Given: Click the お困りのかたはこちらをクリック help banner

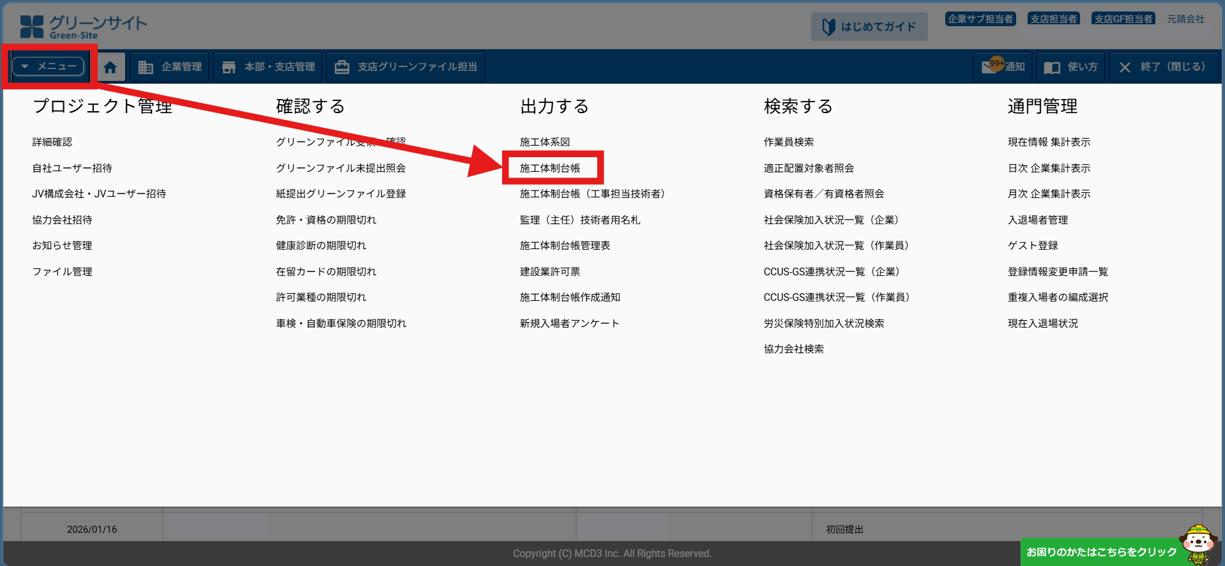Looking at the screenshot, I should click(x=1101, y=552).
